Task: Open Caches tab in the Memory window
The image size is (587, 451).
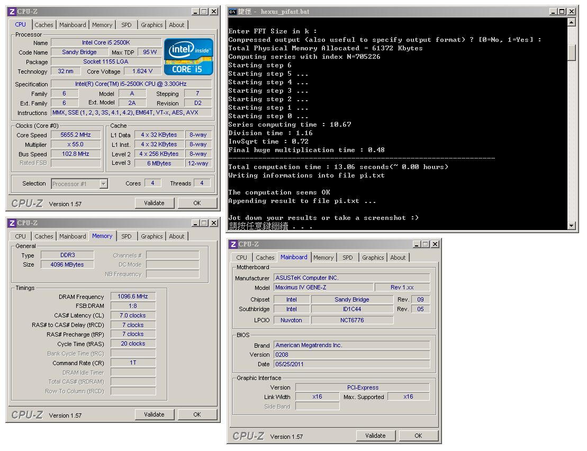Action: pyautogui.click(x=44, y=236)
